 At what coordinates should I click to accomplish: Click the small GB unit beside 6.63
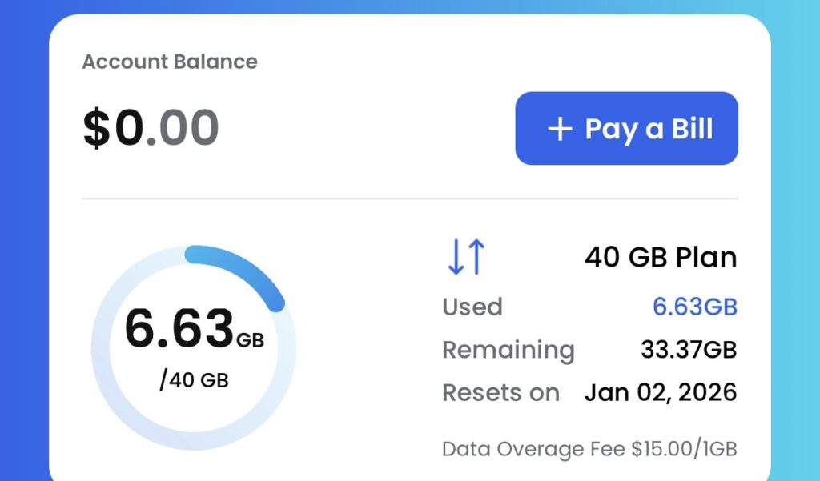[x=250, y=339]
